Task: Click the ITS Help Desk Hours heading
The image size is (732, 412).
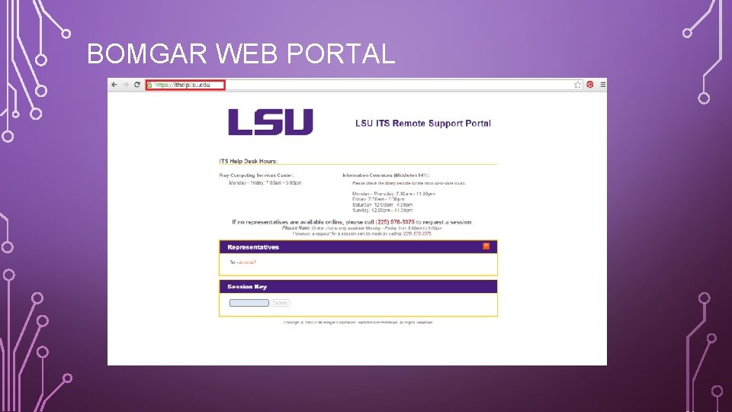Action: click(x=248, y=161)
